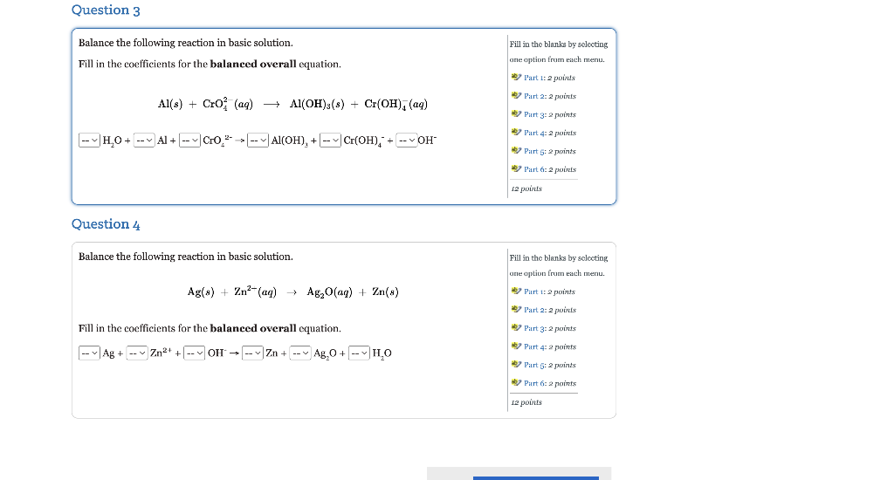Open the CrO4 2- coefficient dropdown

coord(189,141)
